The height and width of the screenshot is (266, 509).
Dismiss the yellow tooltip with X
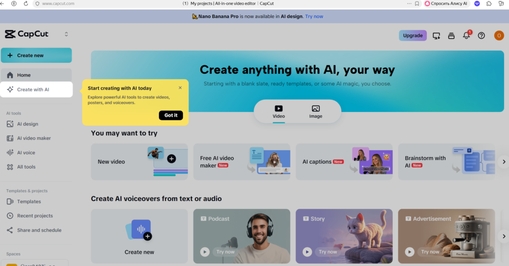point(180,88)
